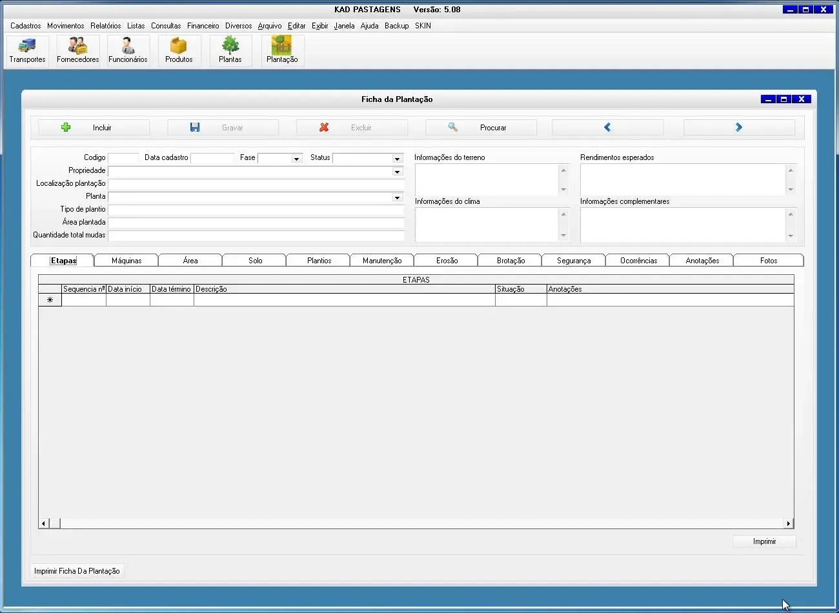Click the Rendimentos esperados text area
Screen dimensions: 839x613
tap(683, 179)
